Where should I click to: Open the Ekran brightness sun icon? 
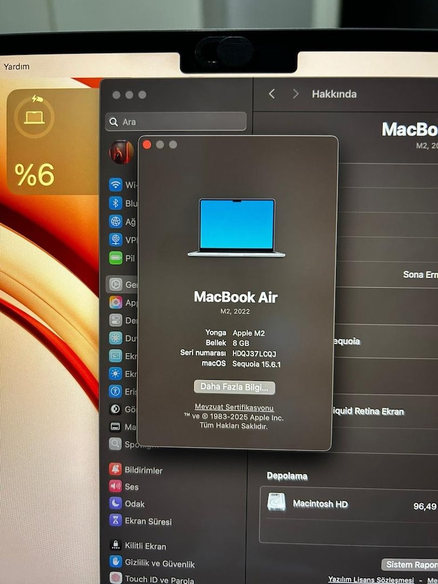pyautogui.click(x=115, y=374)
